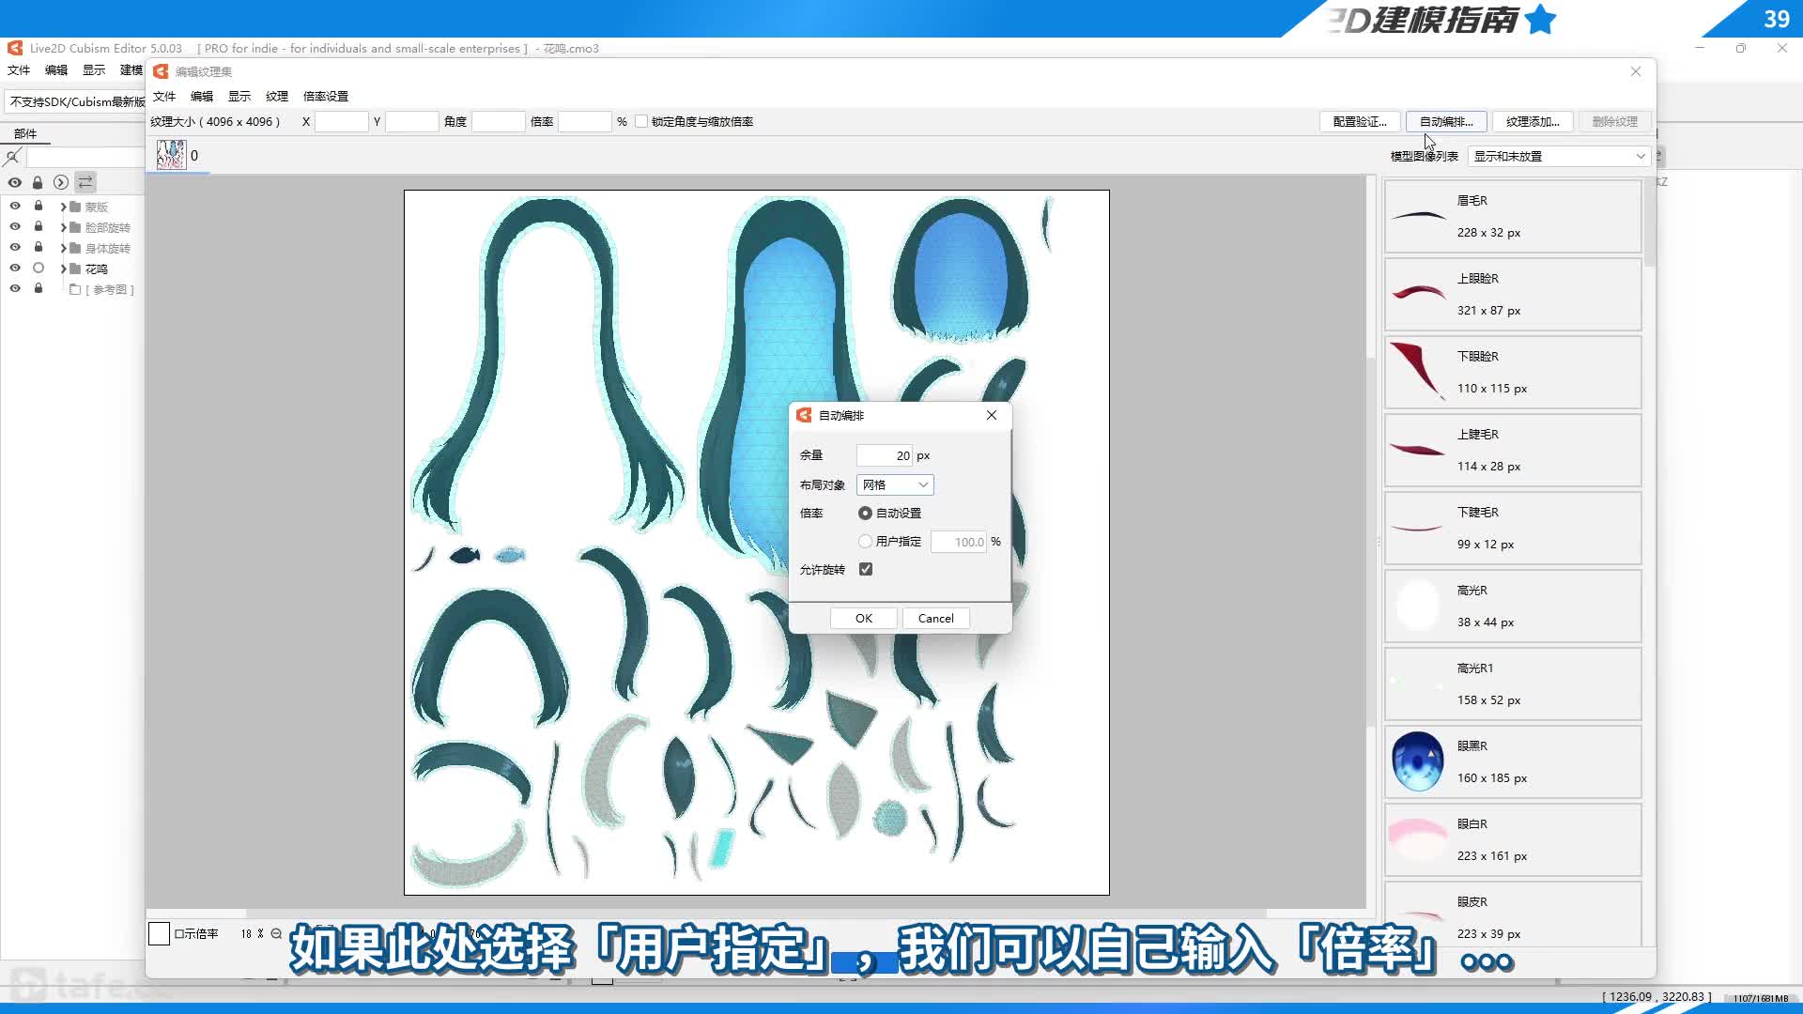Select the 自动设置 radio button

[865, 513]
